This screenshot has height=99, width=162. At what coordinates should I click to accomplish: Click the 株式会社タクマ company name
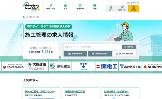coord(71,95)
